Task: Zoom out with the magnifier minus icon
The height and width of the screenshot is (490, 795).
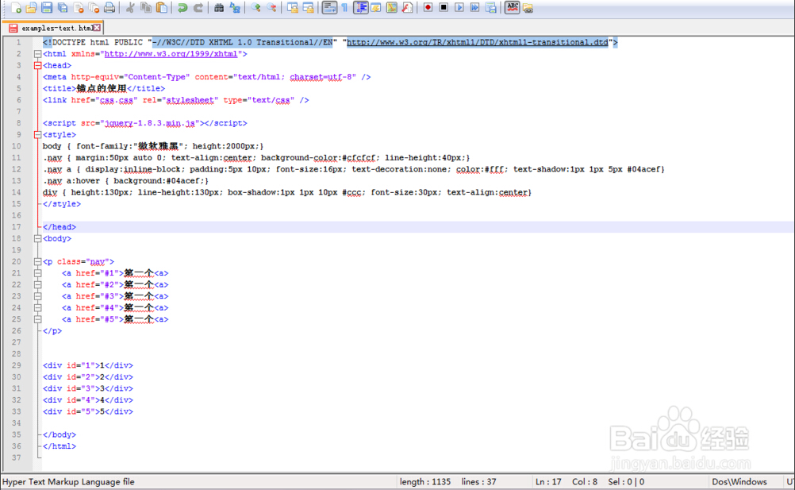Action: 272,8
